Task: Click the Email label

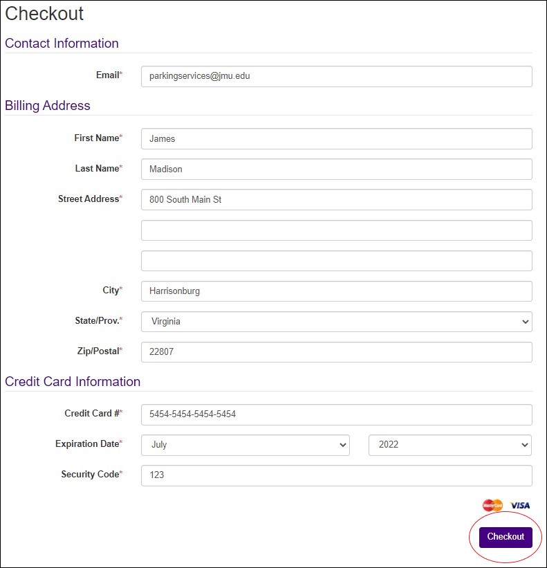Action: [x=109, y=75]
